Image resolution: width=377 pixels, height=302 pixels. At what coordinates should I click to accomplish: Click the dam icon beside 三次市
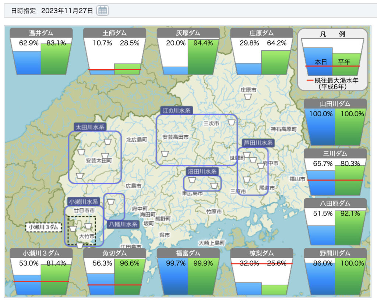tap(231, 122)
